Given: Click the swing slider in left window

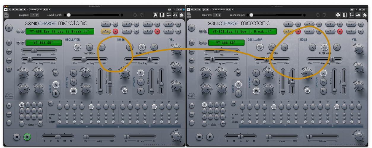Looking at the screenshot, I should 99,137.
